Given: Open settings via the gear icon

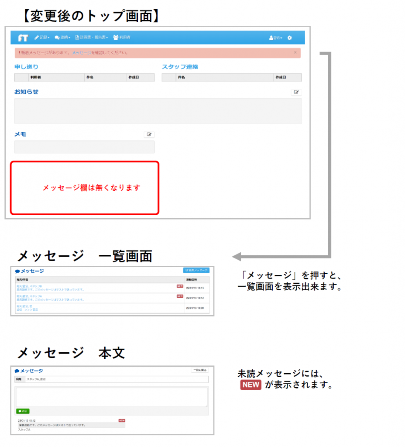Looking at the screenshot, I should click(290, 38).
